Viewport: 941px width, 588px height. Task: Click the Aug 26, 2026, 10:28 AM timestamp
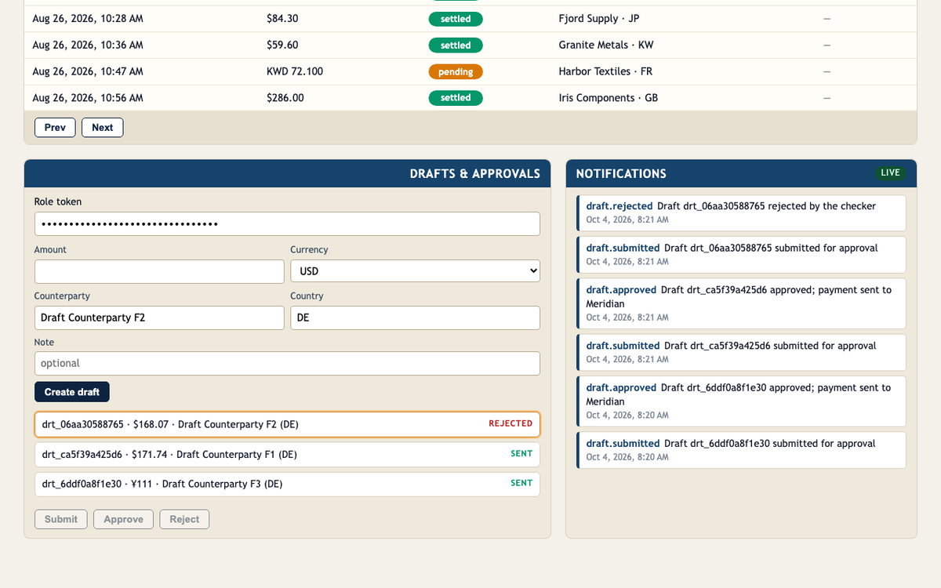88,19
